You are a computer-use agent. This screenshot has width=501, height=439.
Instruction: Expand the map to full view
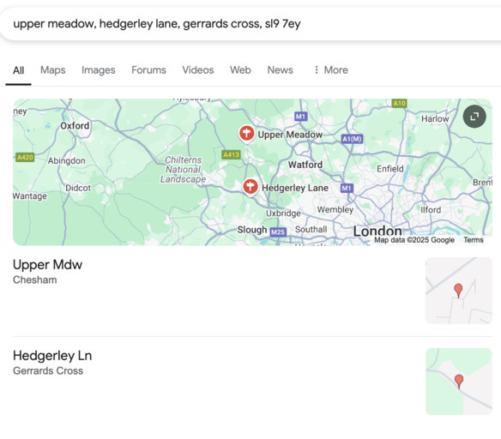pyautogui.click(x=474, y=117)
